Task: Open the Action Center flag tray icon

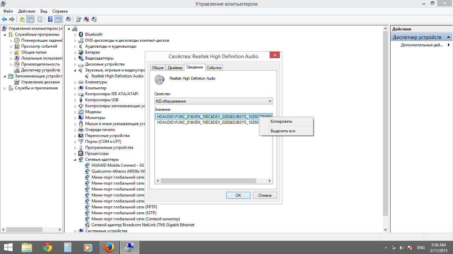Action: point(410,248)
